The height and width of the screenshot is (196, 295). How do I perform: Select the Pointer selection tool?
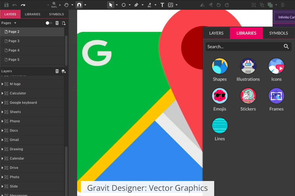point(111,5)
